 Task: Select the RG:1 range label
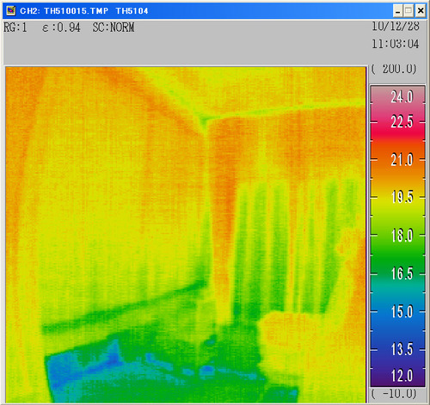pyautogui.click(x=15, y=28)
